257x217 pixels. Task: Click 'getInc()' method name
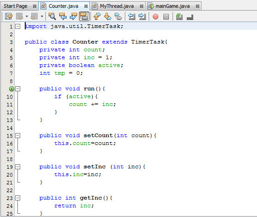tap(94, 198)
